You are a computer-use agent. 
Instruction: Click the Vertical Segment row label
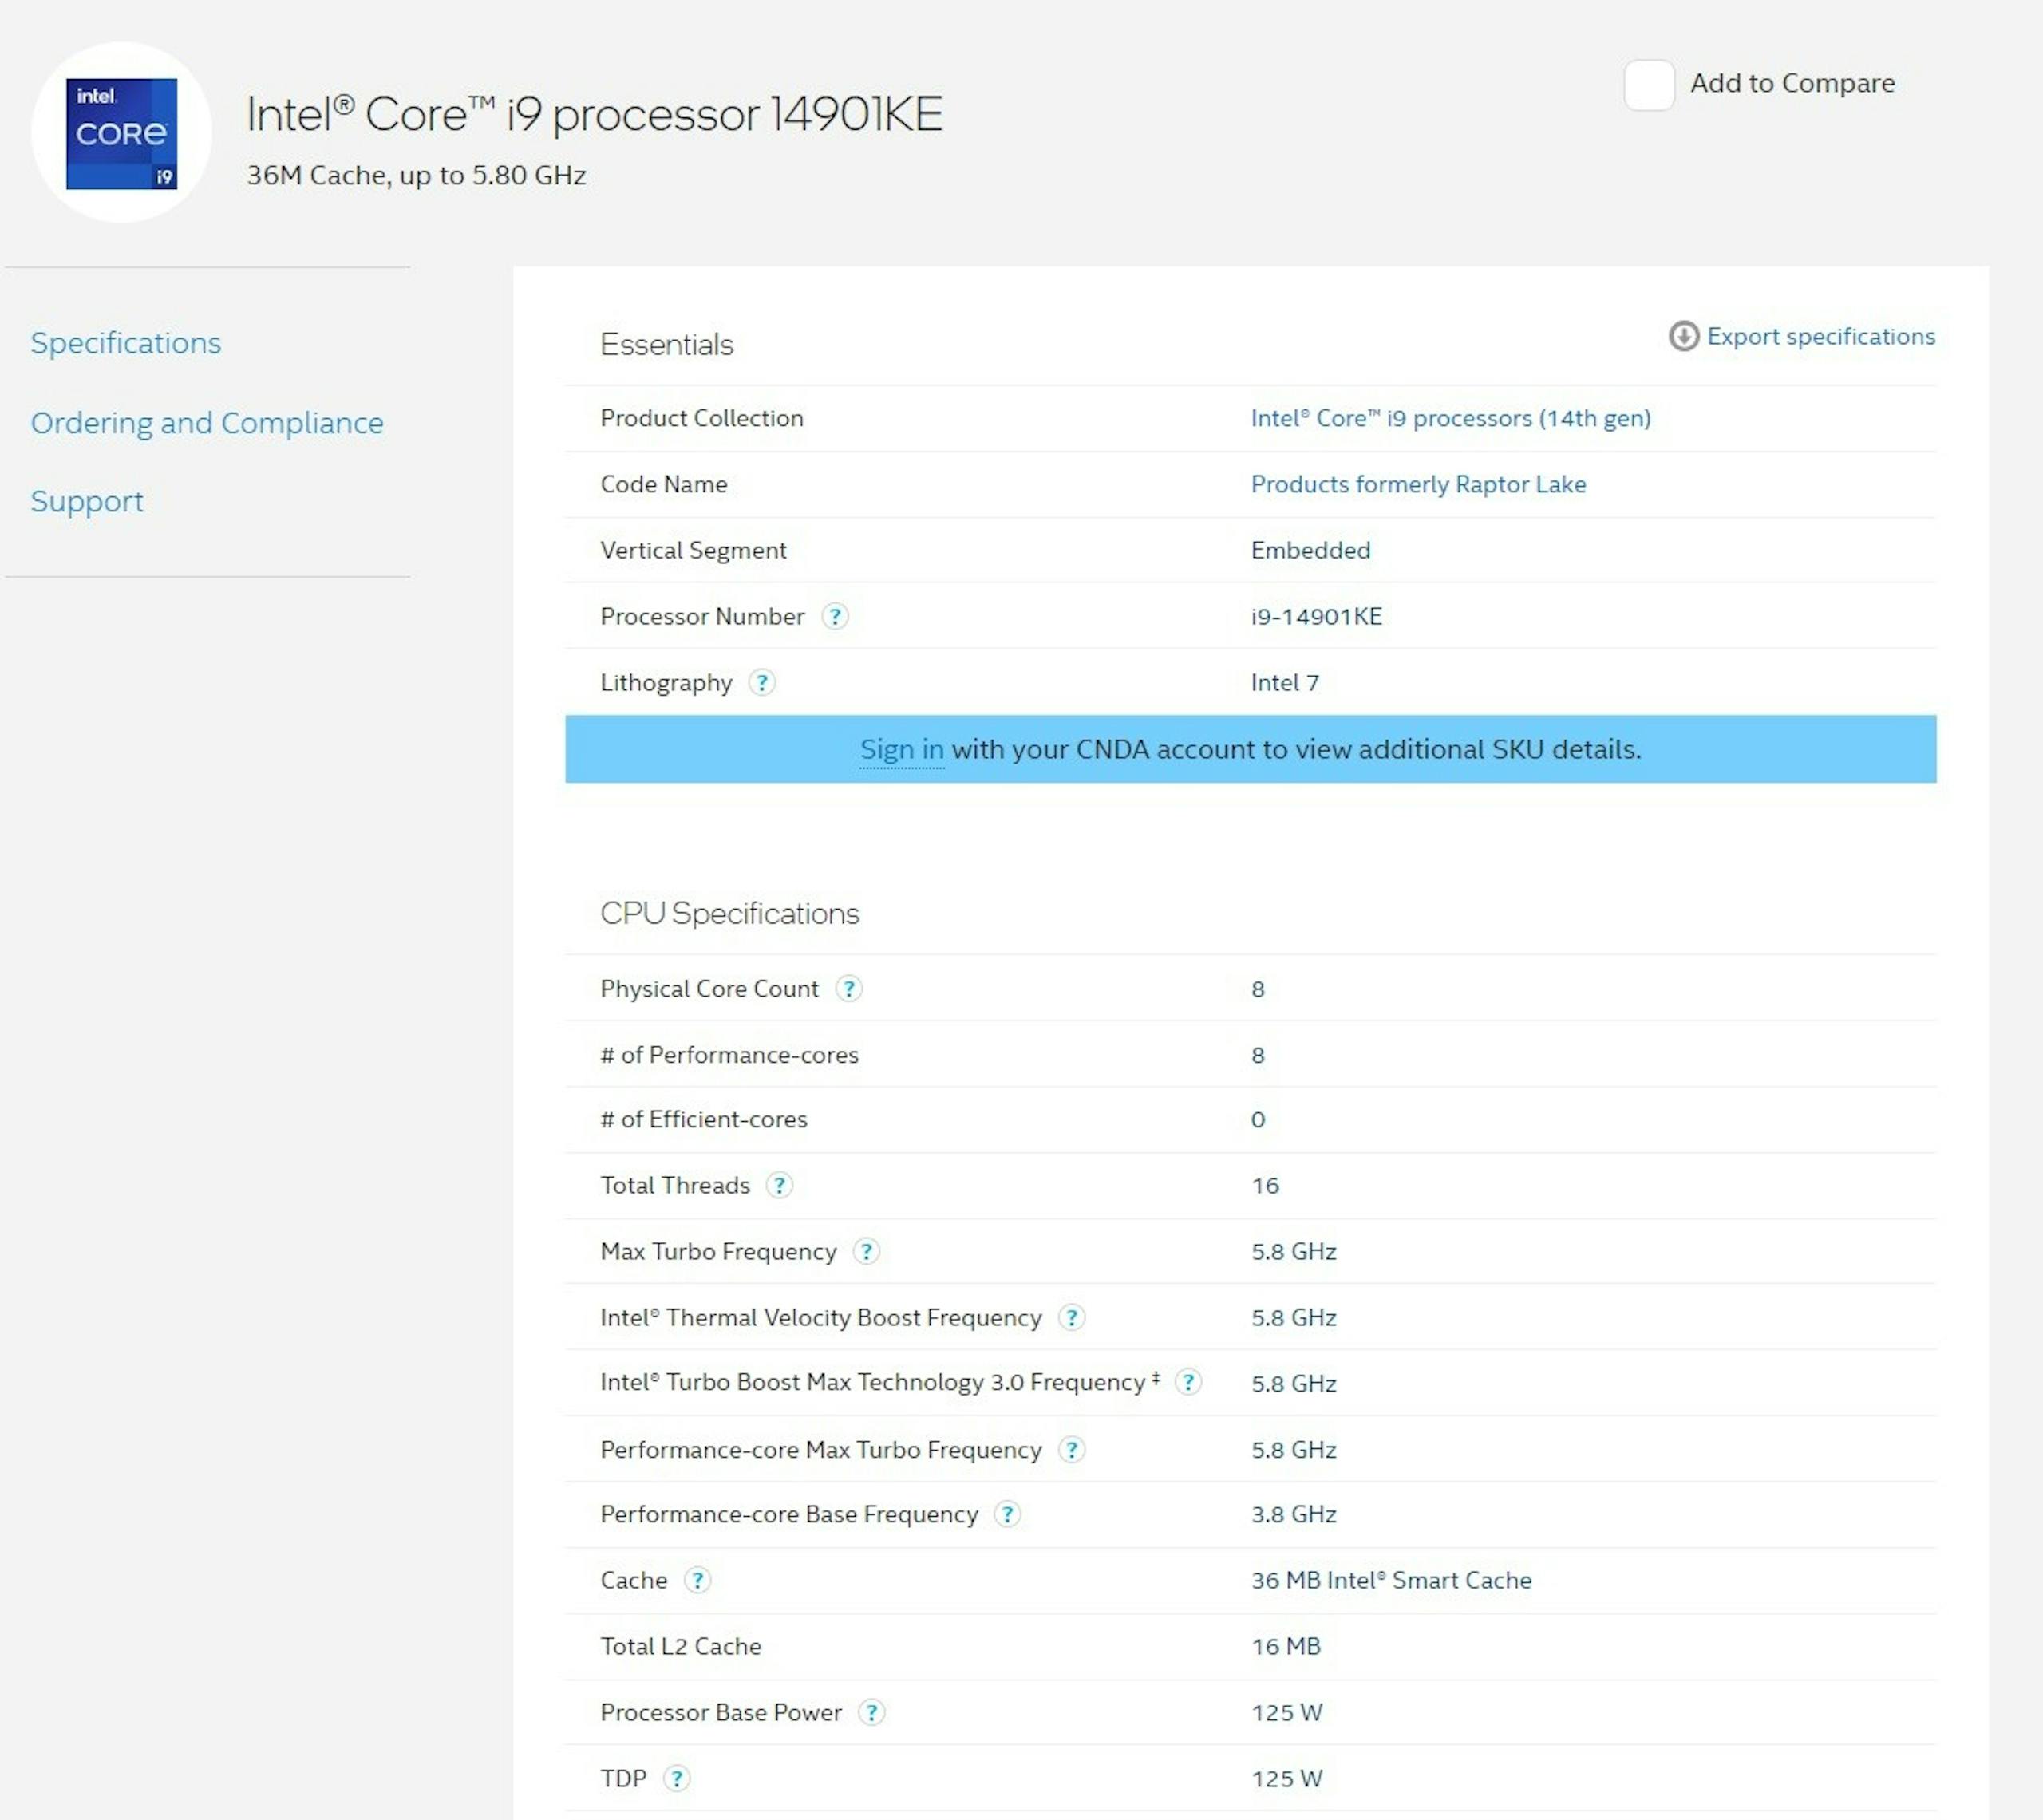(x=693, y=550)
